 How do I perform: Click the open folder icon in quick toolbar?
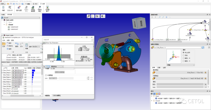click(x=8, y=4)
